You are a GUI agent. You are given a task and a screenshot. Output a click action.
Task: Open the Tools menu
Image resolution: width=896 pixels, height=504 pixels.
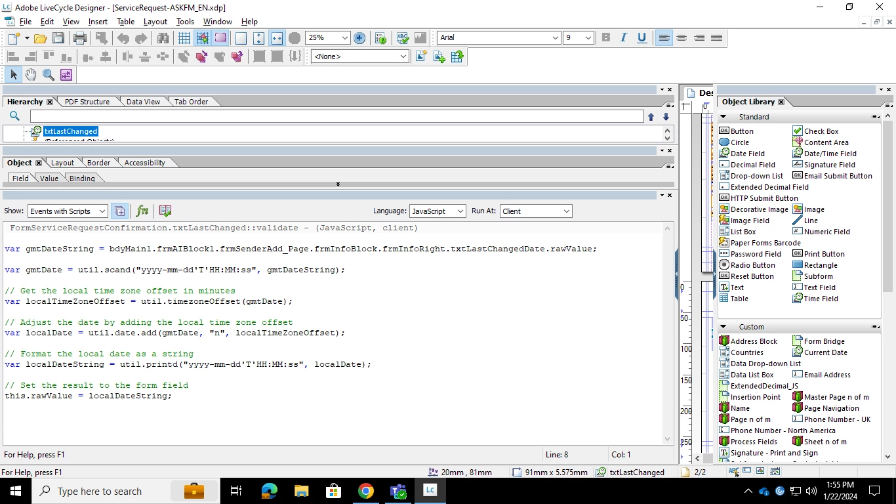point(185,22)
